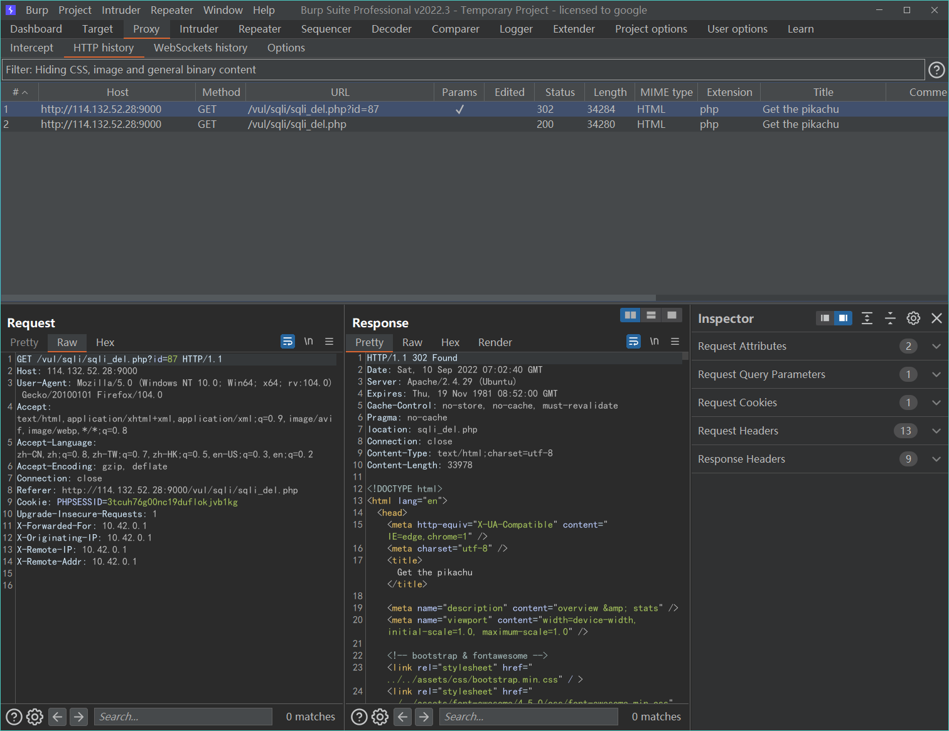Click the Burp Suite logo icon
This screenshot has height=731, width=949.
[11, 10]
